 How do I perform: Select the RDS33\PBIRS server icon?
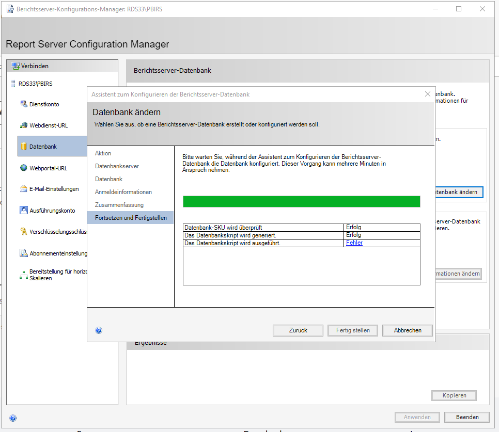point(13,84)
